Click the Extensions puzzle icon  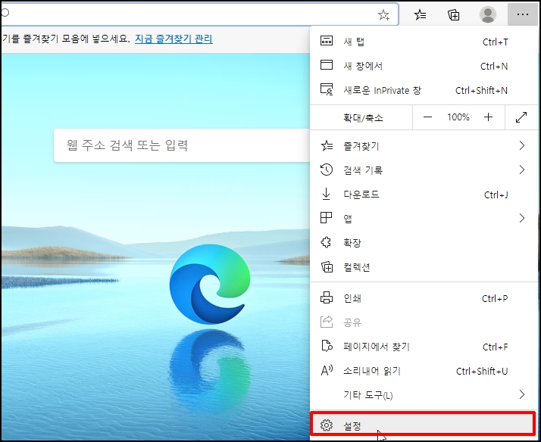[327, 242]
